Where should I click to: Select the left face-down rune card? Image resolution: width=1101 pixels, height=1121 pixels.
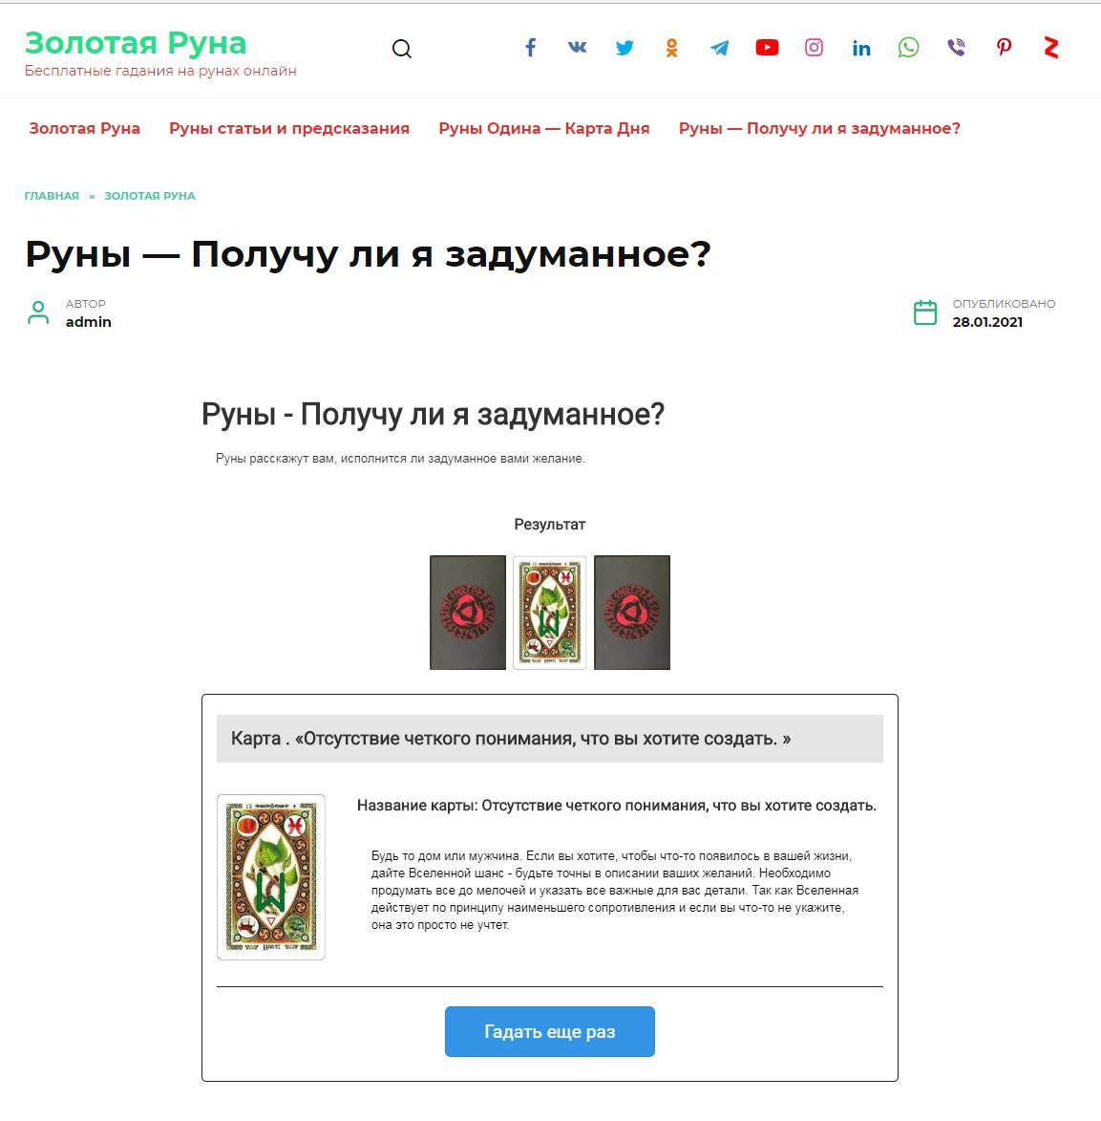468,613
